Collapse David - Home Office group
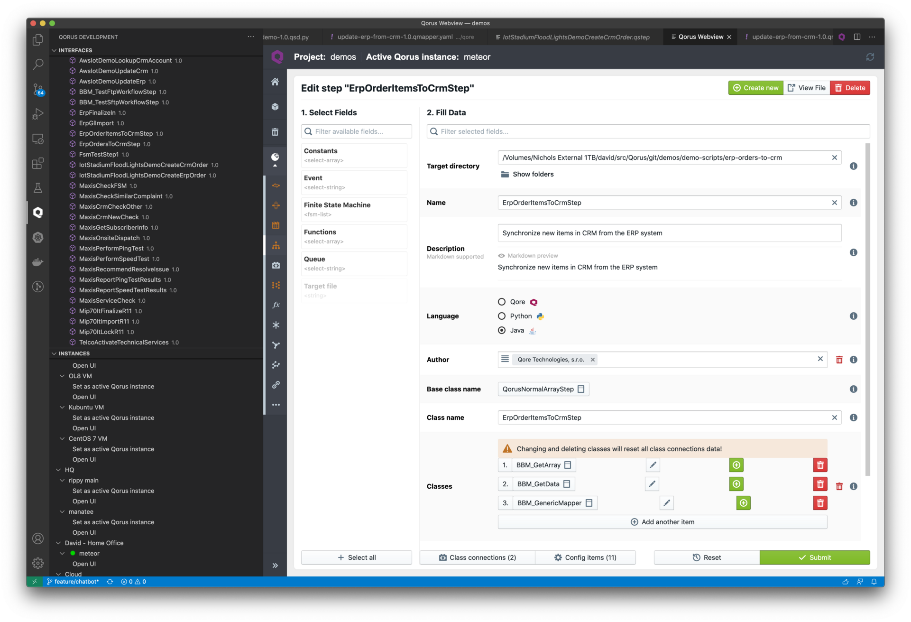This screenshot has height=622, width=911. [58, 543]
